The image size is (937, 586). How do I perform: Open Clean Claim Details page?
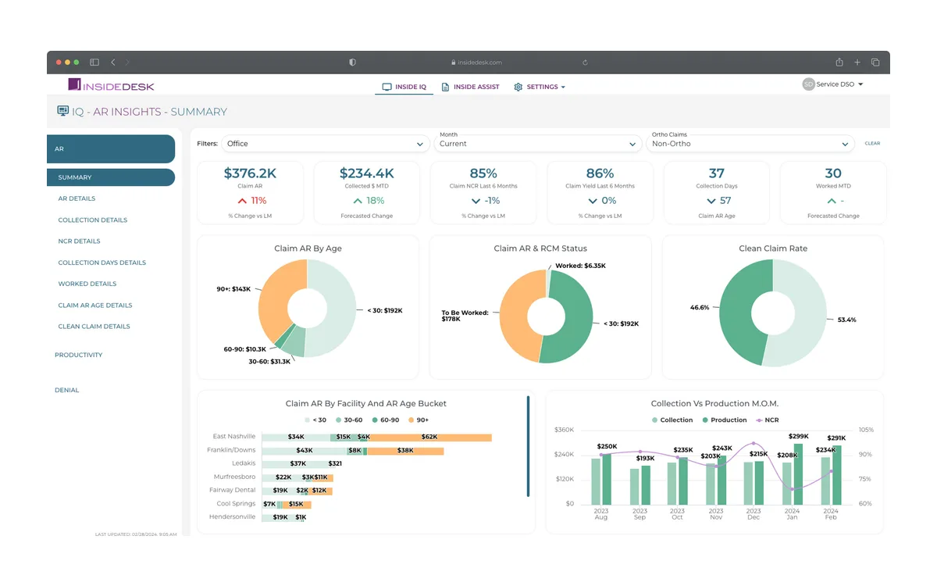pyautogui.click(x=94, y=327)
